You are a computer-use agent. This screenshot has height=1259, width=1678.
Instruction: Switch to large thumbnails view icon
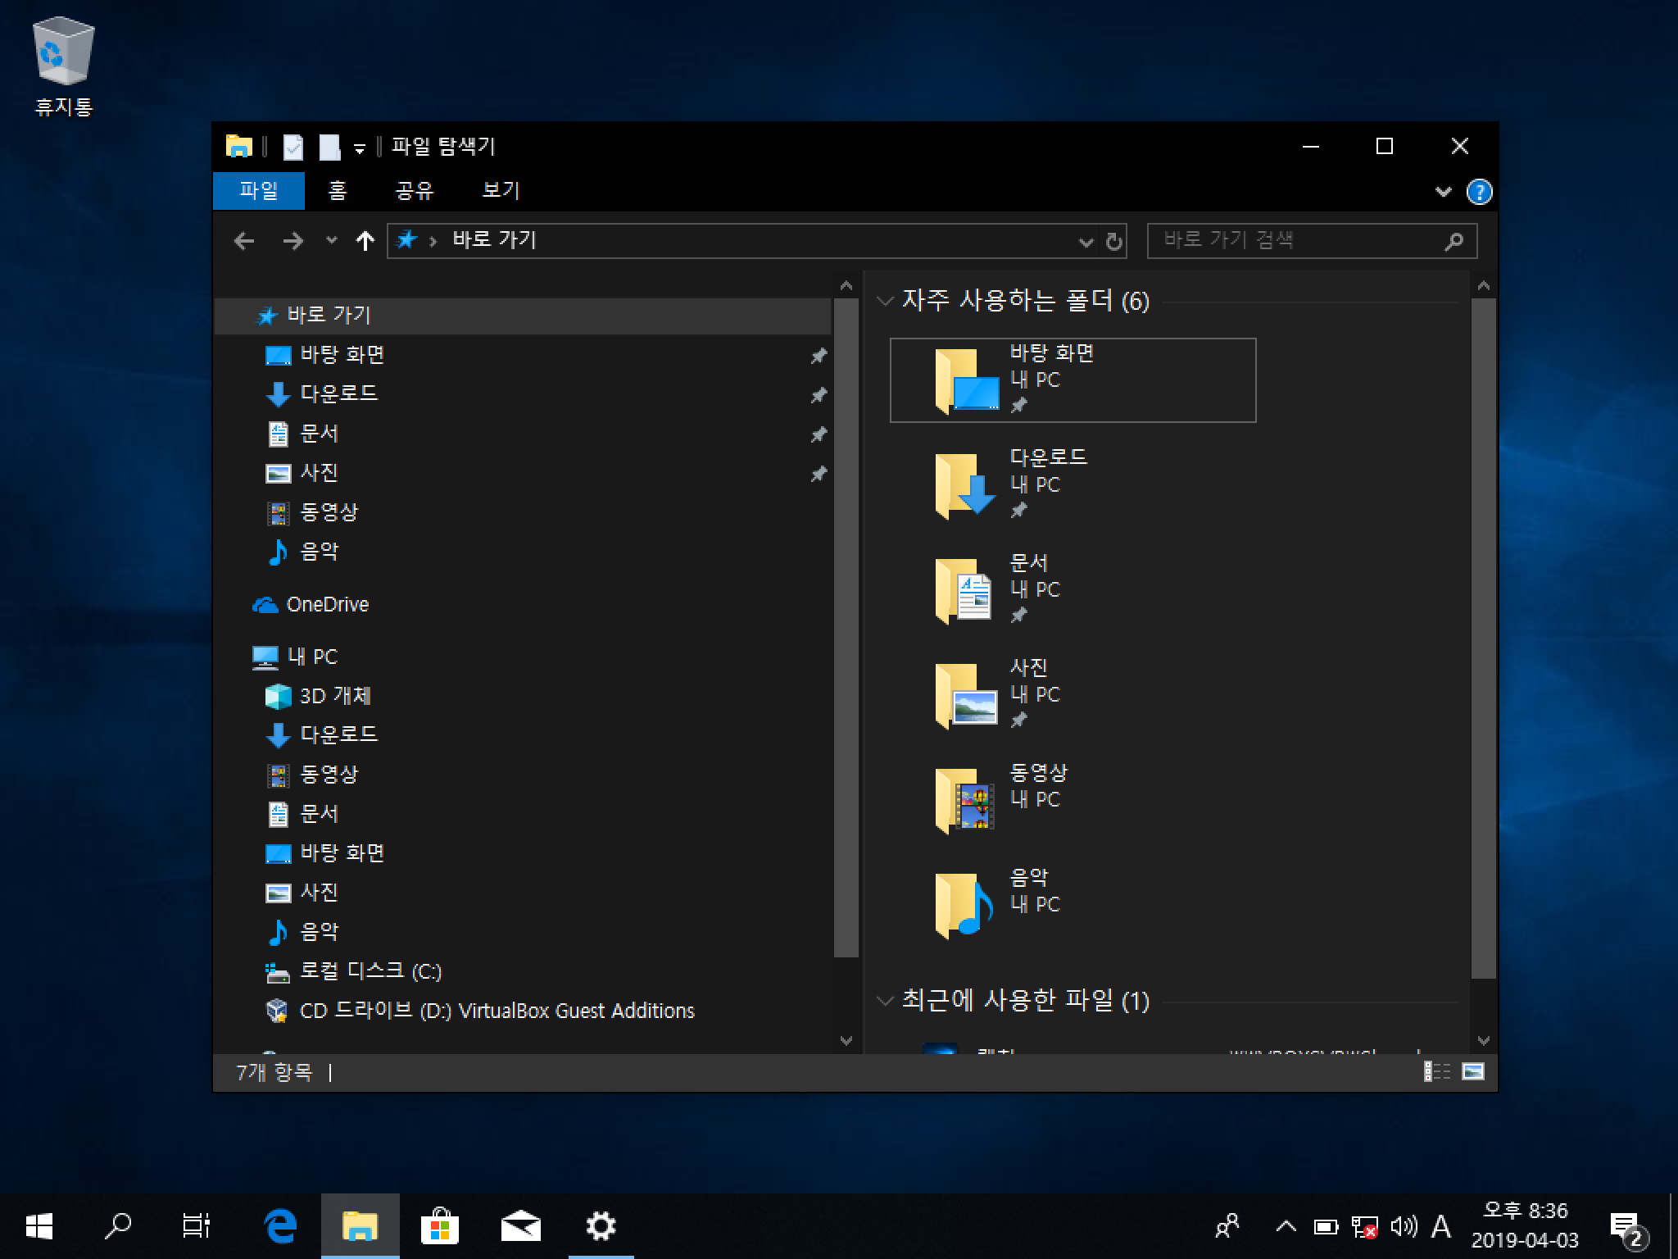[x=1473, y=1071]
